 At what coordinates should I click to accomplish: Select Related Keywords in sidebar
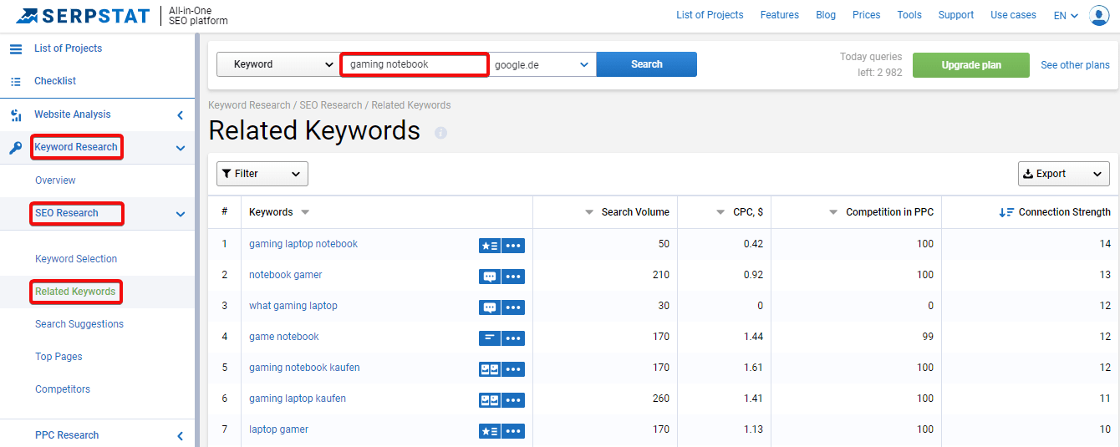[75, 292]
